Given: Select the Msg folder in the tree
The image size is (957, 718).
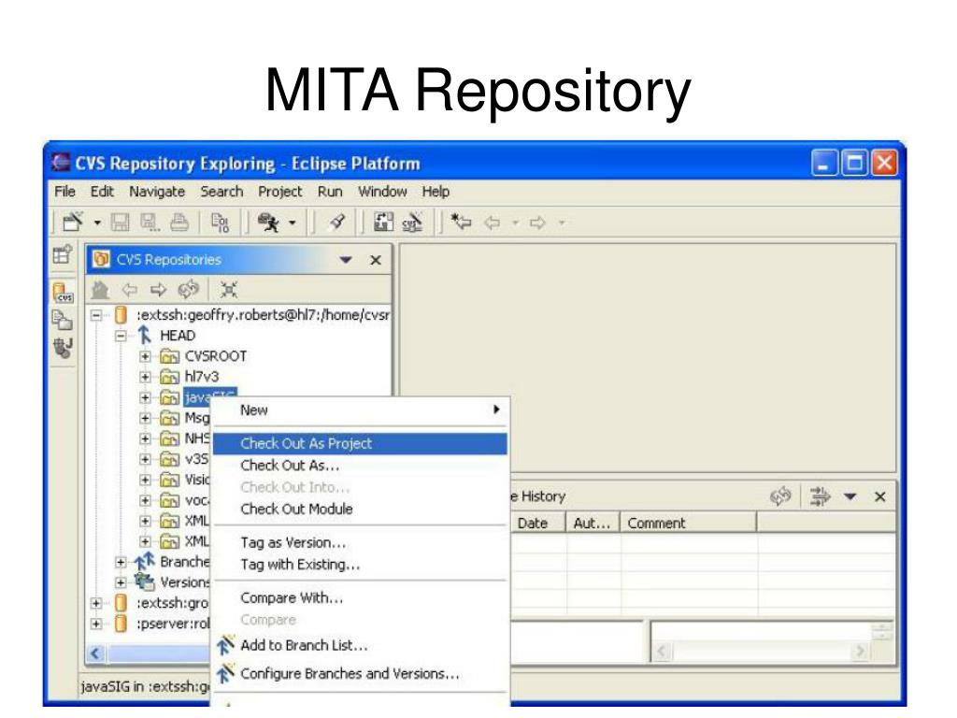Looking at the screenshot, I should click(x=196, y=418).
